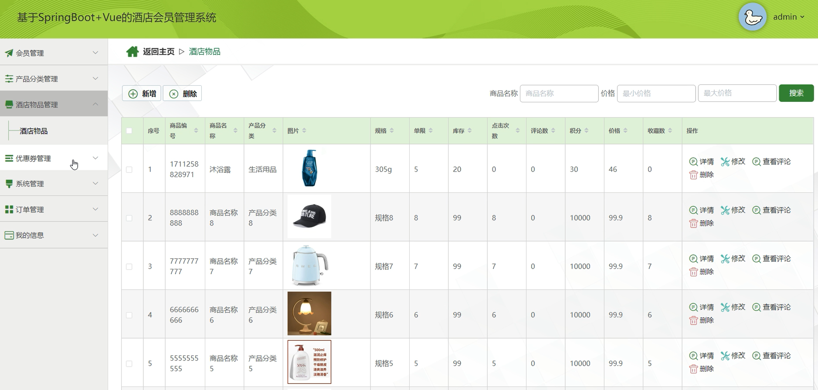Click the 酒店物品管理 sidebar icon
Image resolution: width=818 pixels, height=390 pixels.
9,104
